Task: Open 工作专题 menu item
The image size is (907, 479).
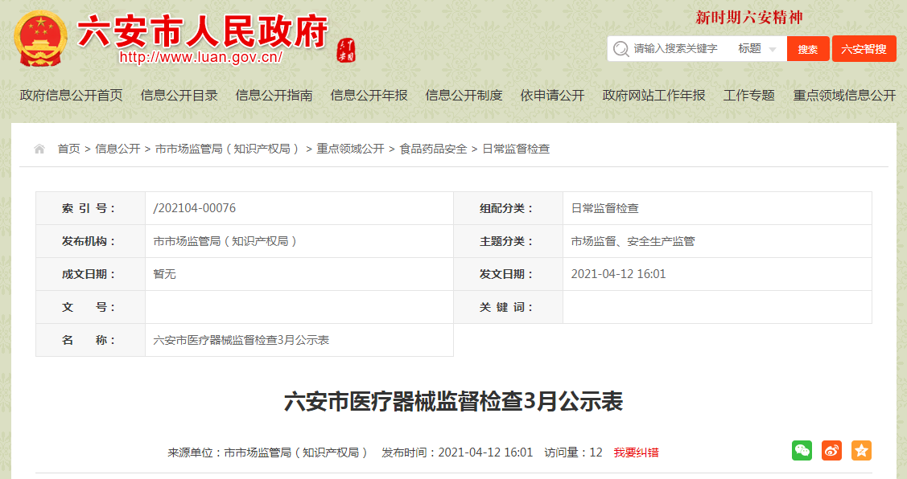Action: tap(749, 96)
